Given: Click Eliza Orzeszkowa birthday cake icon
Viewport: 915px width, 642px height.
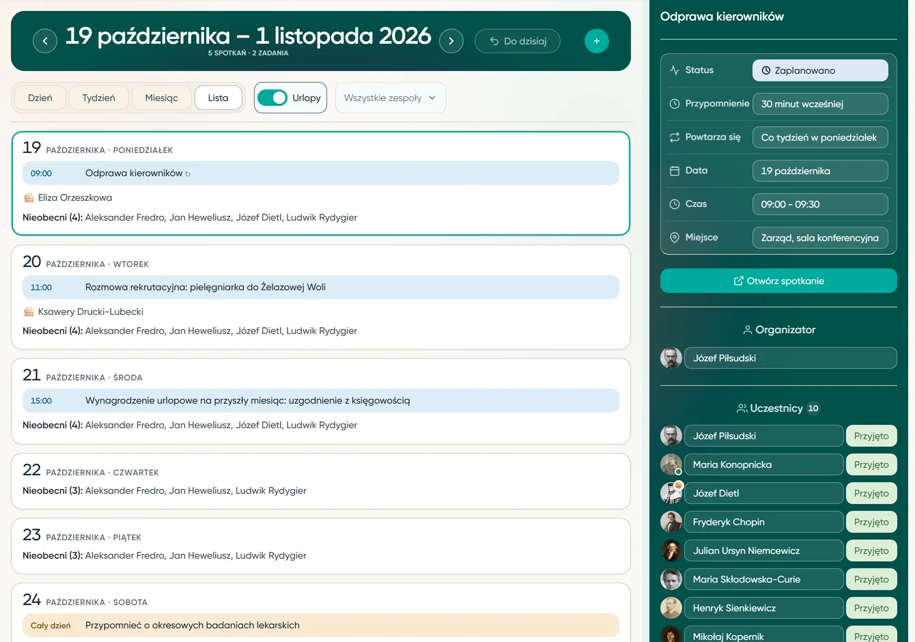Looking at the screenshot, I should coord(29,197).
